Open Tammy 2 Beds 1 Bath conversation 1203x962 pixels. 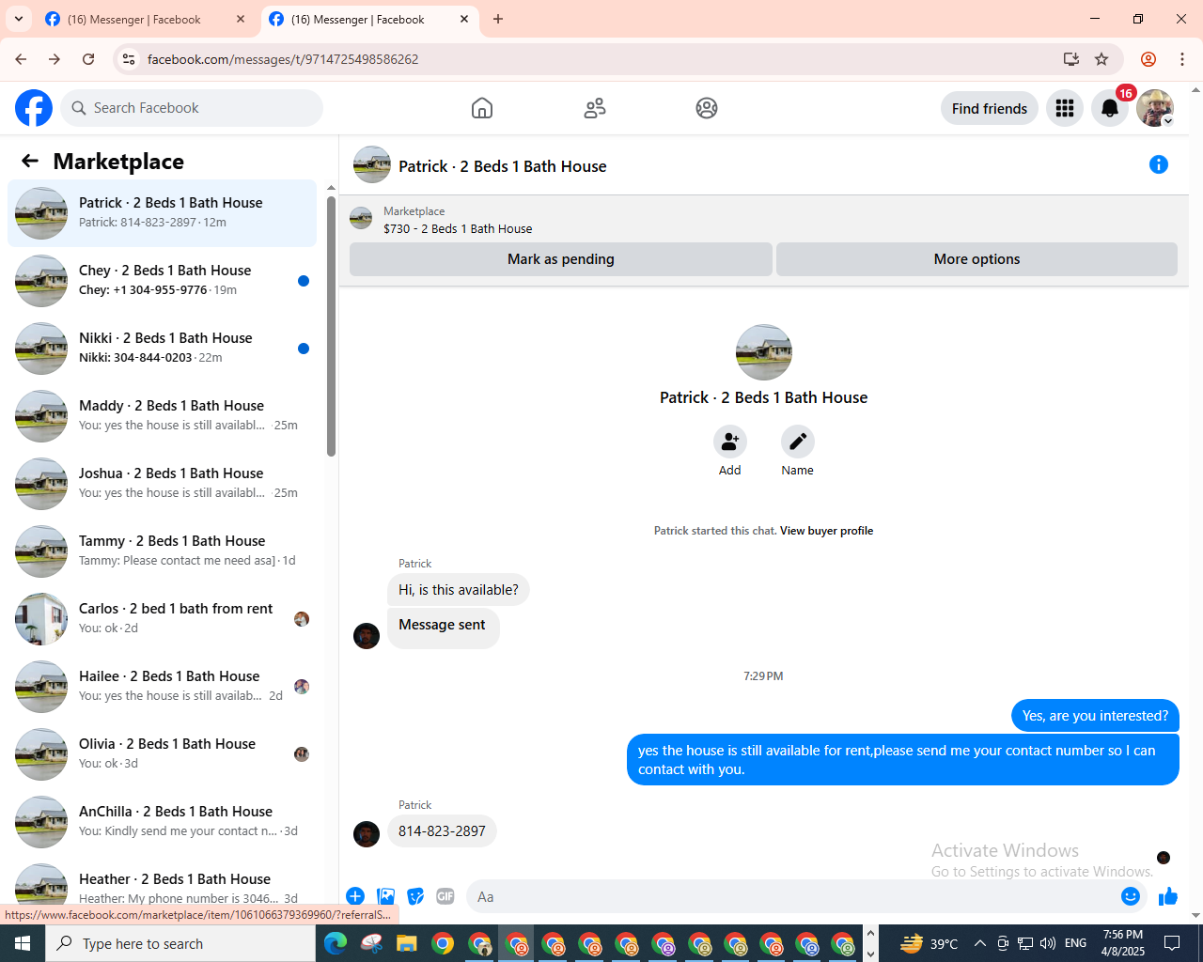(163, 551)
